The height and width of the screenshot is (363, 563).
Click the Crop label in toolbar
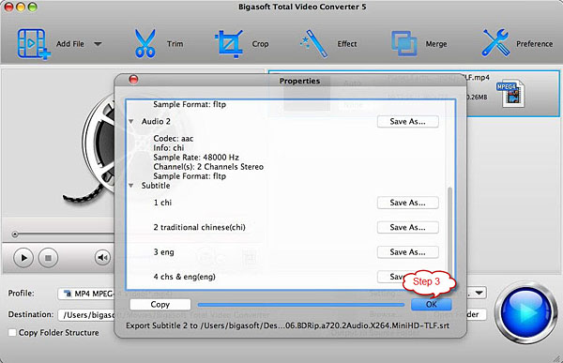coord(260,44)
